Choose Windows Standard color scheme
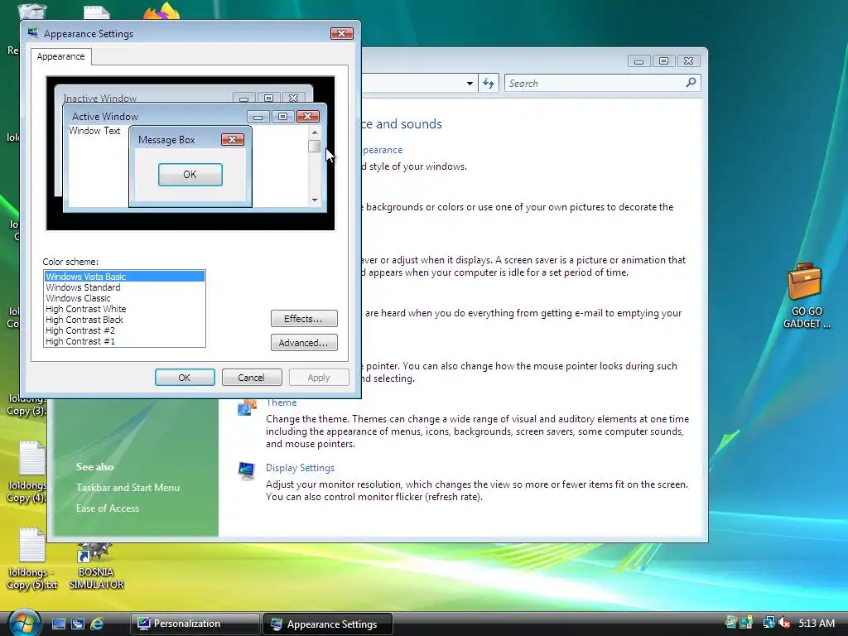 124,287
